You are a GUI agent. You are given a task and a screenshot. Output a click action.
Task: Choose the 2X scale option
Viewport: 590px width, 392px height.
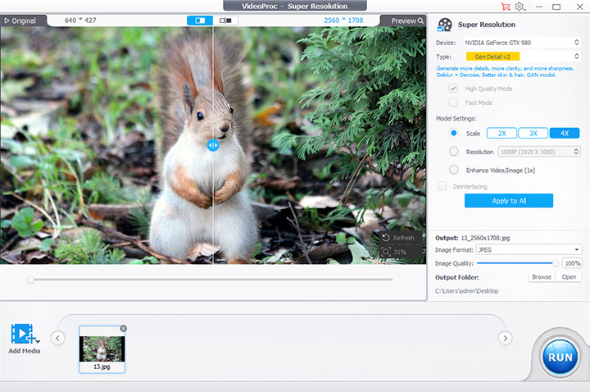click(x=501, y=133)
